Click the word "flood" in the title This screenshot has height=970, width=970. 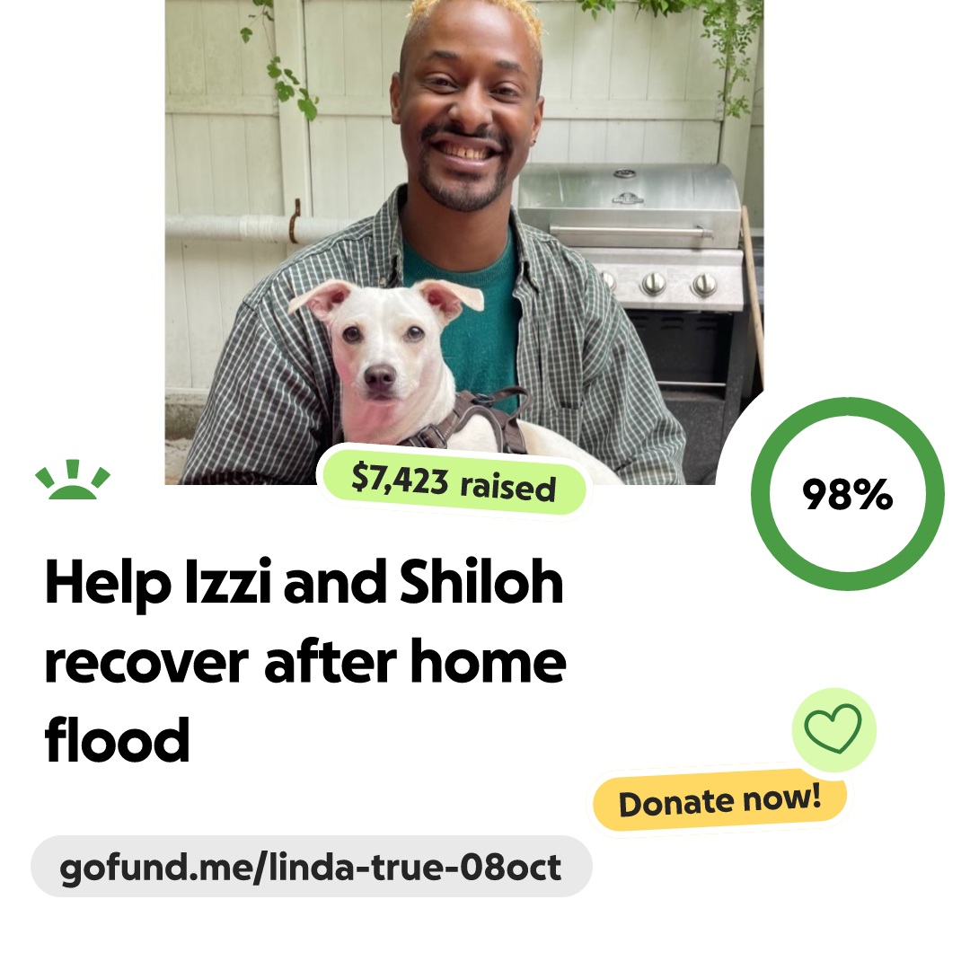pyautogui.click(x=117, y=740)
